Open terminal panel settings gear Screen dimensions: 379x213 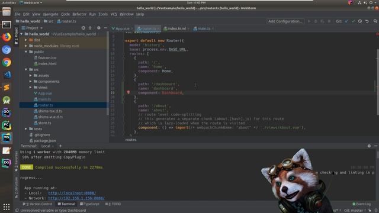pyautogui.click(x=369, y=146)
